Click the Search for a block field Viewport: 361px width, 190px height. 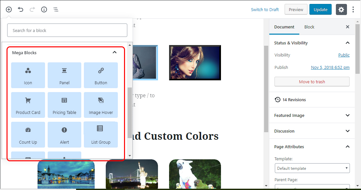[x=67, y=30]
